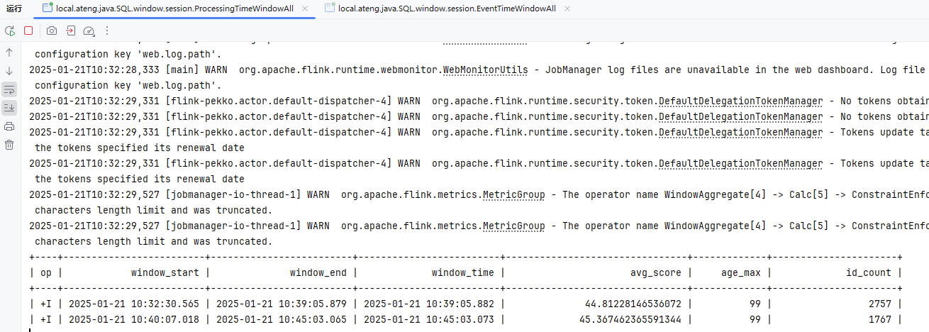Print the console output
Viewport: 929px width, 332px height.
[x=9, y=126]
